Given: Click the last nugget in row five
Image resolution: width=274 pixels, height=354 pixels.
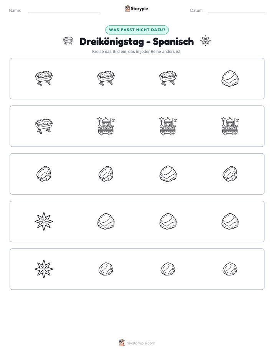Looking at the screenshot, I should [230, 269].
